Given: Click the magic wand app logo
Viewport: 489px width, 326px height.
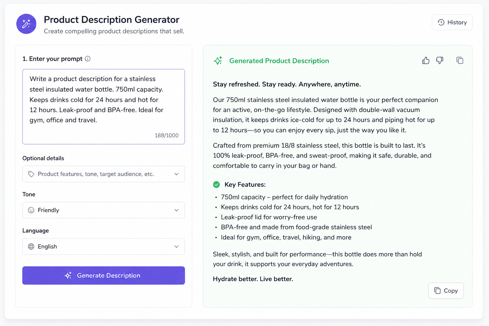Looking at the screenshot, I should [26, 24].
